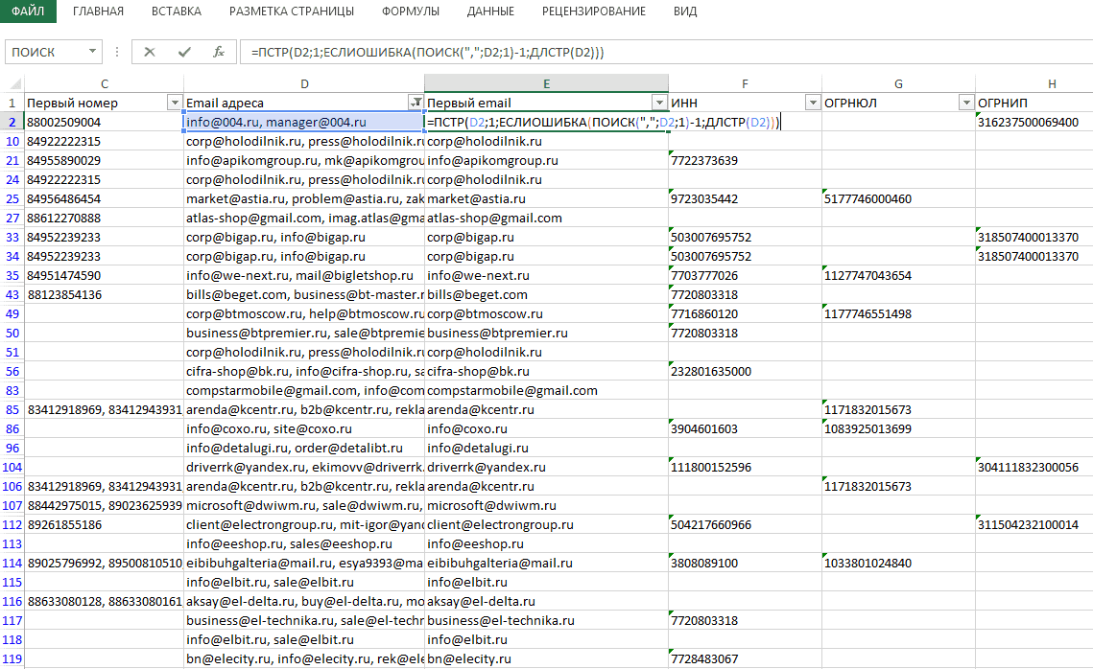The image size is (1093, 669).
Task: Select bills@beget.com in Первый email column
Action: [x=547, y=295]
